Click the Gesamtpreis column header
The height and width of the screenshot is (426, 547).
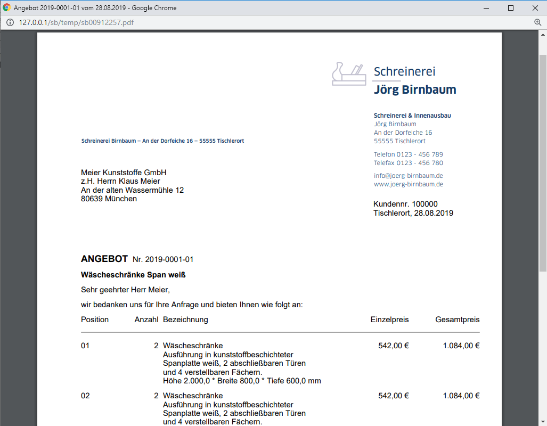point(457,319)
